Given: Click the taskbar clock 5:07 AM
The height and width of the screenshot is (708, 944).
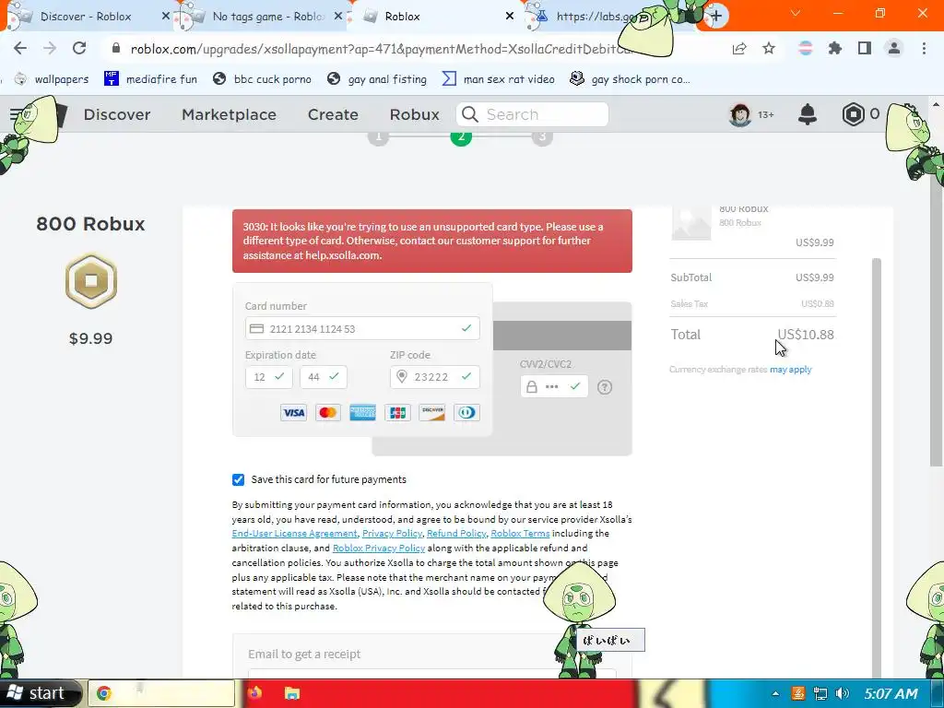Looking at the screenshot, I should click(891, 693).
